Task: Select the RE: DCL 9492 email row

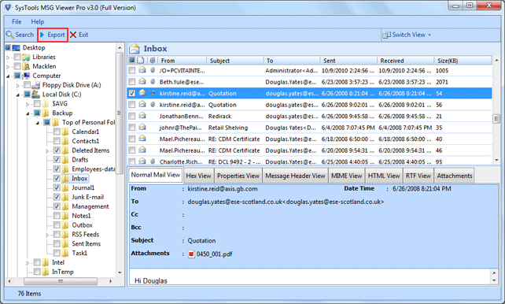Action: coord(309,161)
